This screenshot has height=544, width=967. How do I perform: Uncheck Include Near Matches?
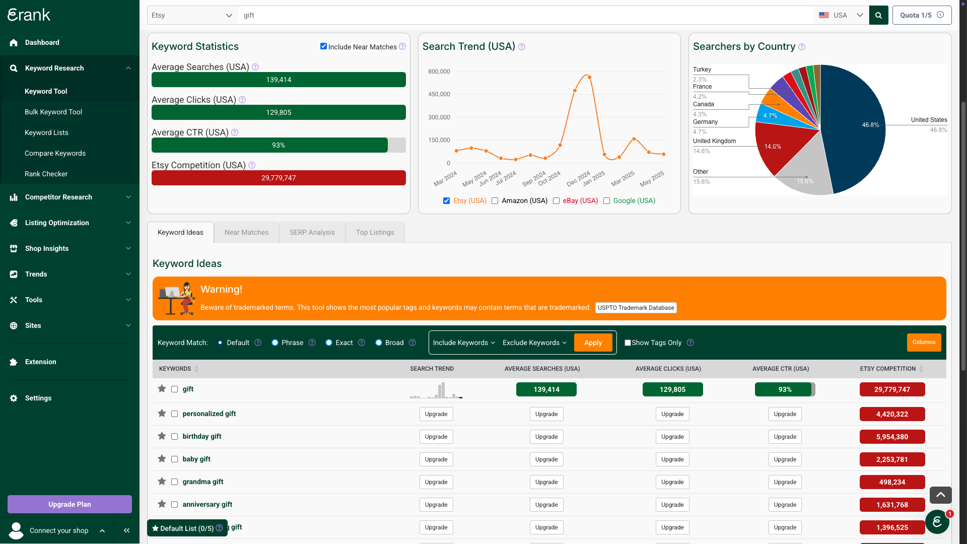click(324, 46)
